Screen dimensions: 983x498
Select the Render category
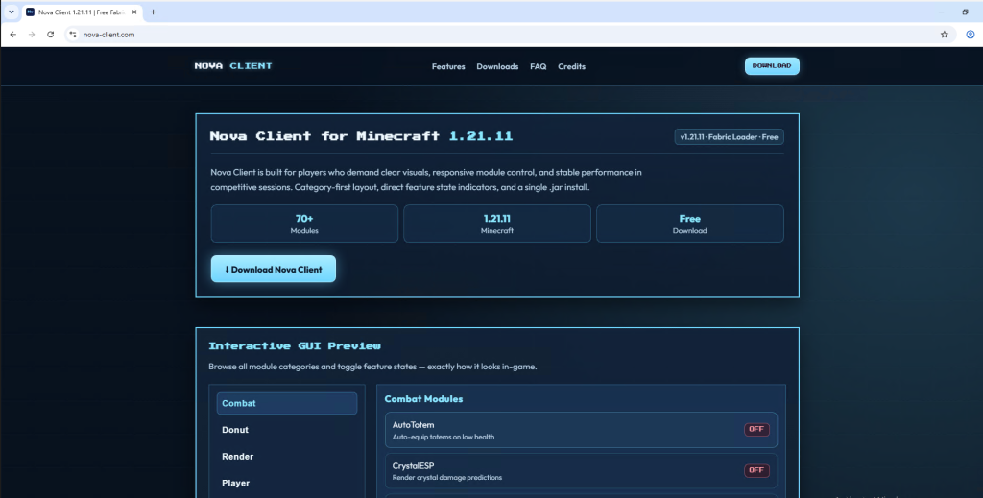[287, 457]
